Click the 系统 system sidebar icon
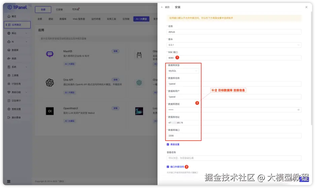Viewport: 315px width, 188px height. coord(9,67)
